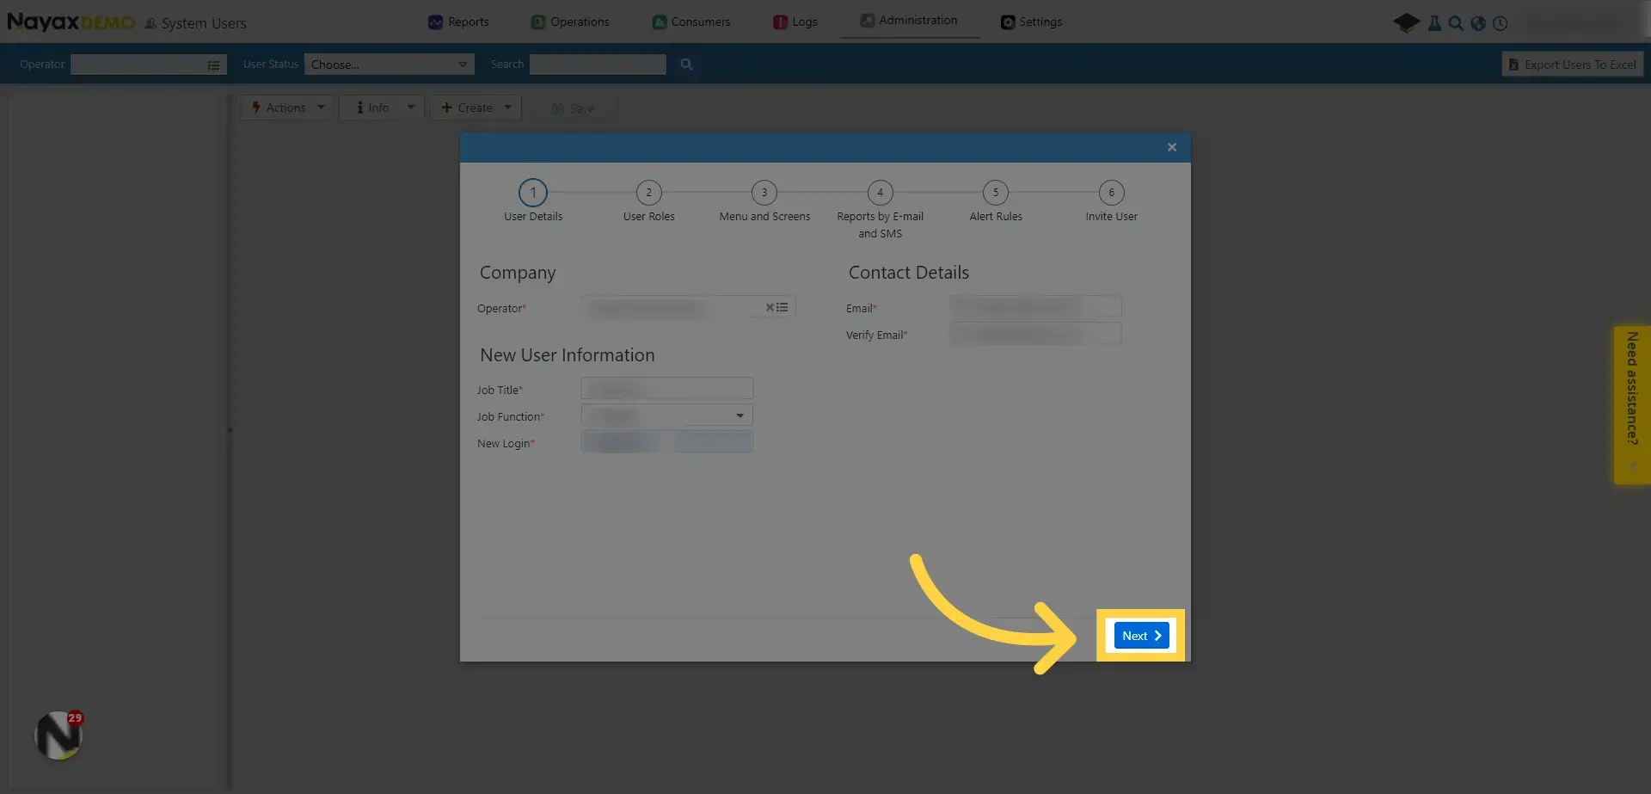Go to step 5 Alert Rules

pos(996,193)
